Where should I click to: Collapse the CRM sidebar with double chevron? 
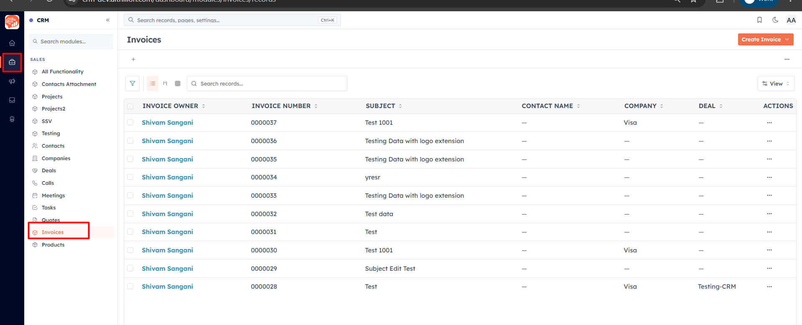108,20
